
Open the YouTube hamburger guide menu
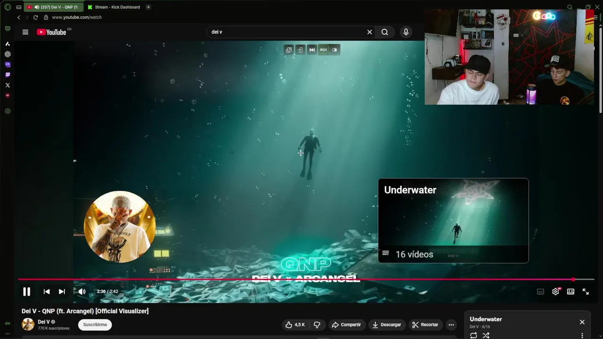tap(25, 32)
